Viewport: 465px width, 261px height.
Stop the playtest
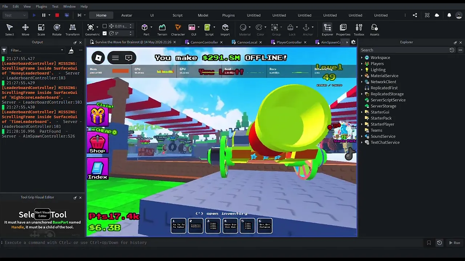coord(57,15)
